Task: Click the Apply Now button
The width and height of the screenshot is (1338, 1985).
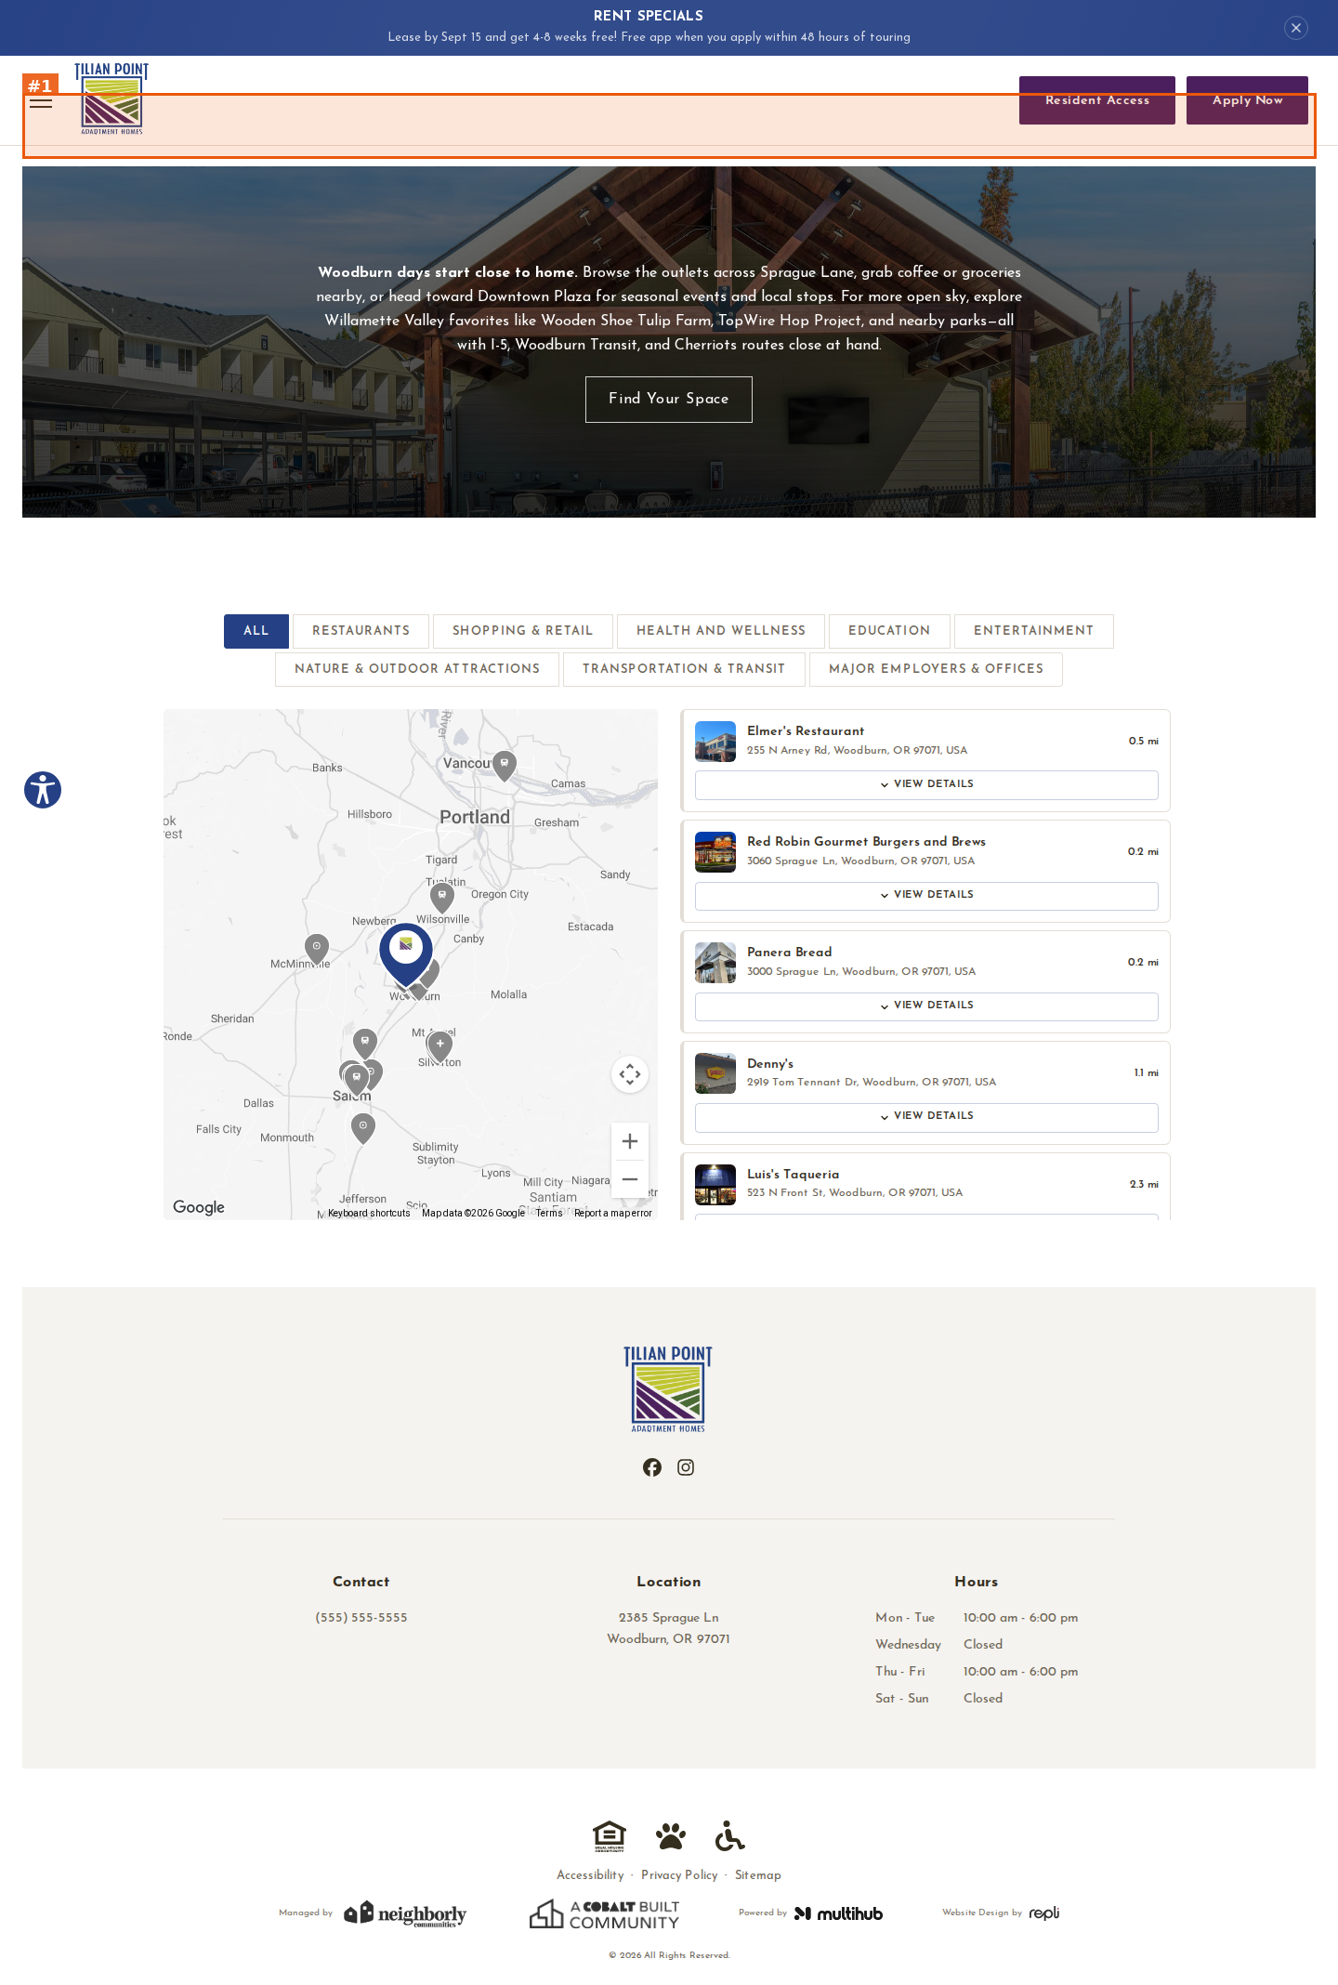Action: click(1247, 100)
